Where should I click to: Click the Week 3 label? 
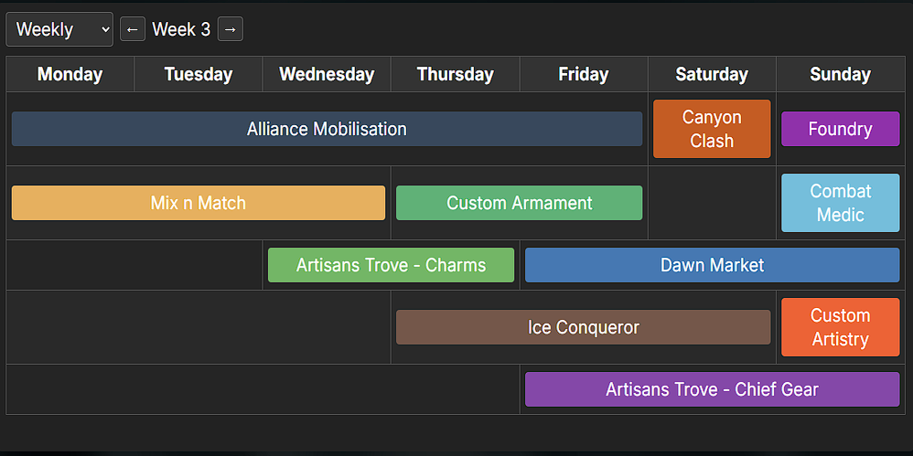[x=181, y=29]
